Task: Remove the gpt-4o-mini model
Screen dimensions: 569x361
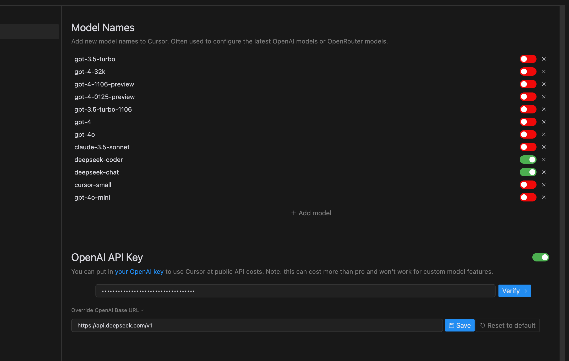Action: [x=544, y=197]
